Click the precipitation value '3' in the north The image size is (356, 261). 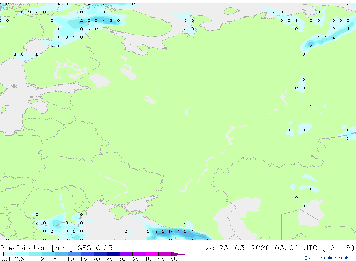[x=96, y=20]
